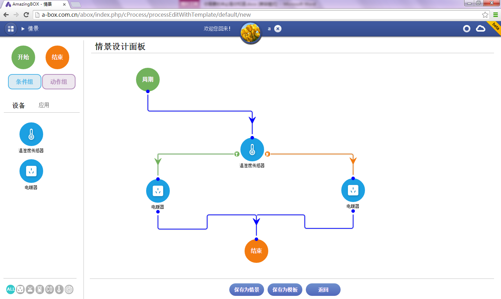Image resolution: width=501 pixels, height=299 pixels.
Task: Select the 电暖器 device in sidebar
Action: coord(31,171)
